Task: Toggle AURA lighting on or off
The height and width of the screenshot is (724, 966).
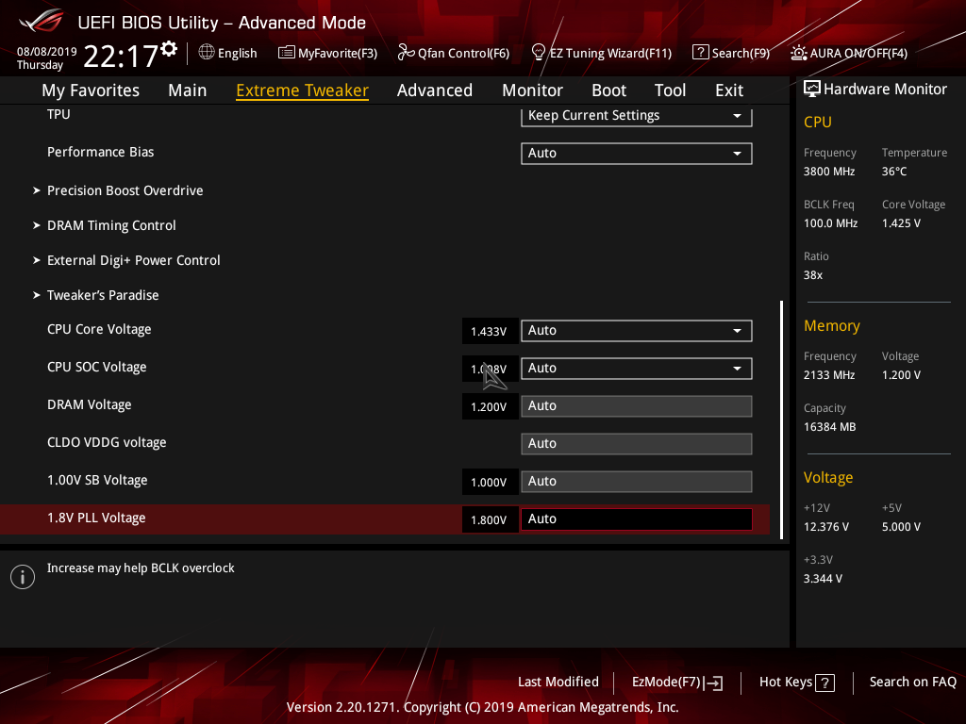Action: click(x=847, y=53)
